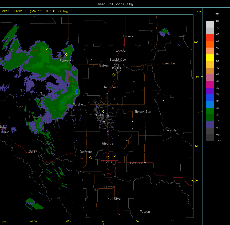Click the Banff town label

point(33,152)
